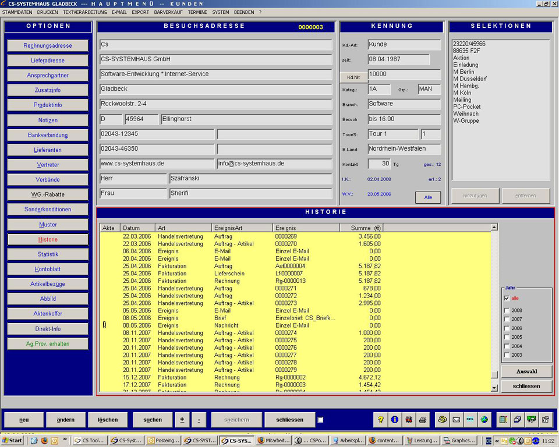The image size is (559, 447).
Task: Open the envelope e-mail icon
Action: pos(457,420)
